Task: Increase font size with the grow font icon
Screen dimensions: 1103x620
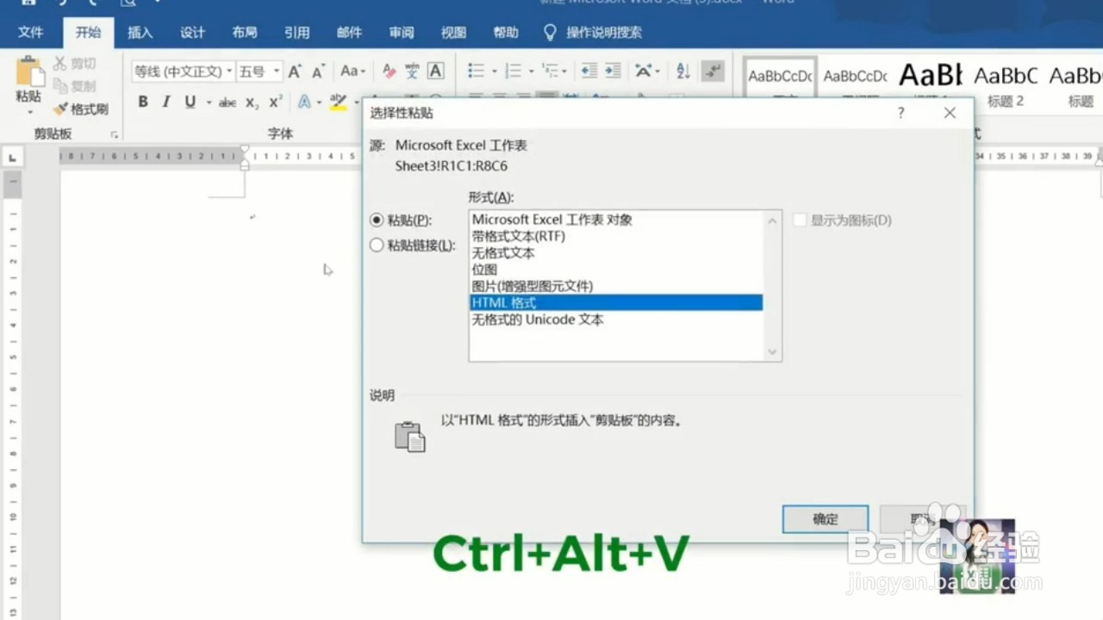Action: (295, 71)
